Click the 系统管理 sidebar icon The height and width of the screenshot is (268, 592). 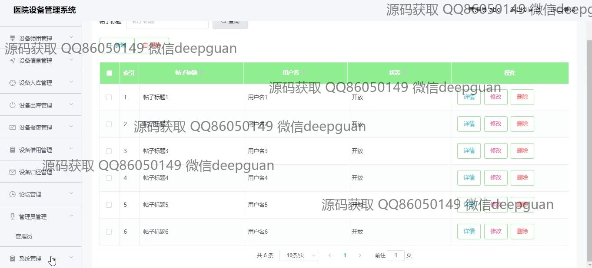(13, 258)
